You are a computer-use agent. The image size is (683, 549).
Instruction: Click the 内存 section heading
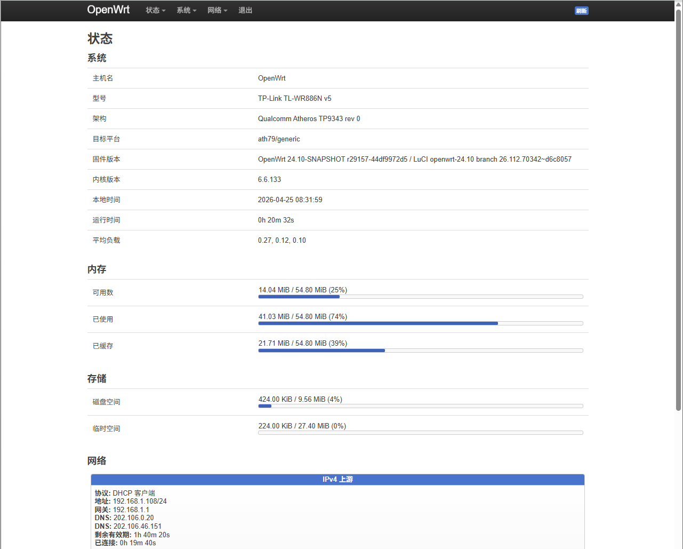(x=97, y=269)
